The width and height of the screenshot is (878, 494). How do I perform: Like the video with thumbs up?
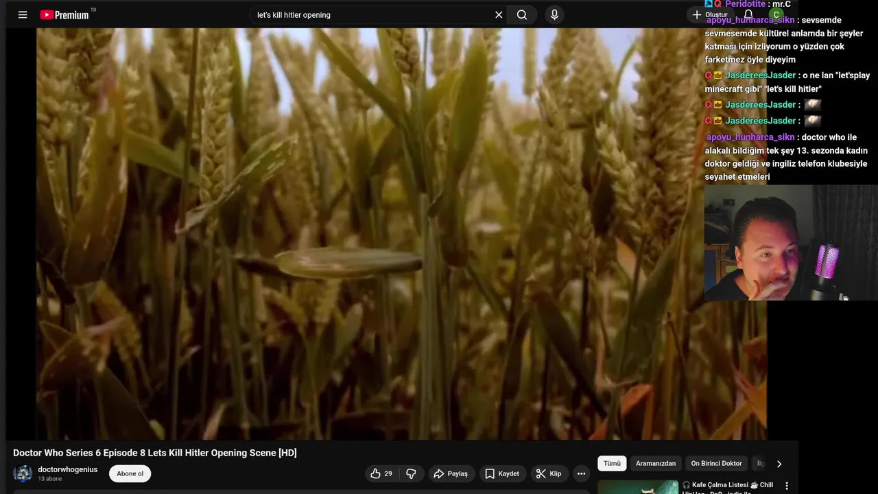tap(382, 473)
